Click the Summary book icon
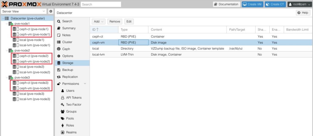Image resolution: width=313 pixels, height=136 pixels. (x=58, y=28)
